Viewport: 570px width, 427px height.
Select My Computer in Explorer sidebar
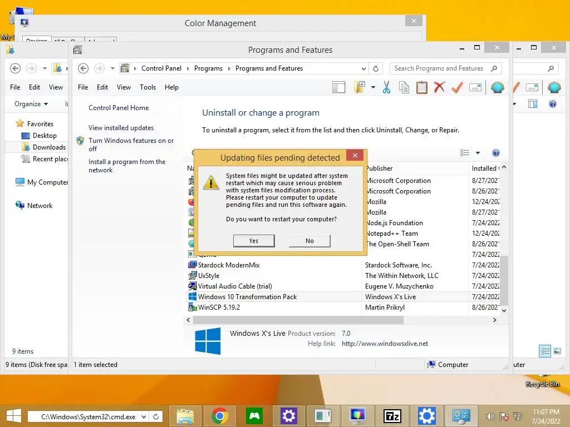(x=41, y=182)
